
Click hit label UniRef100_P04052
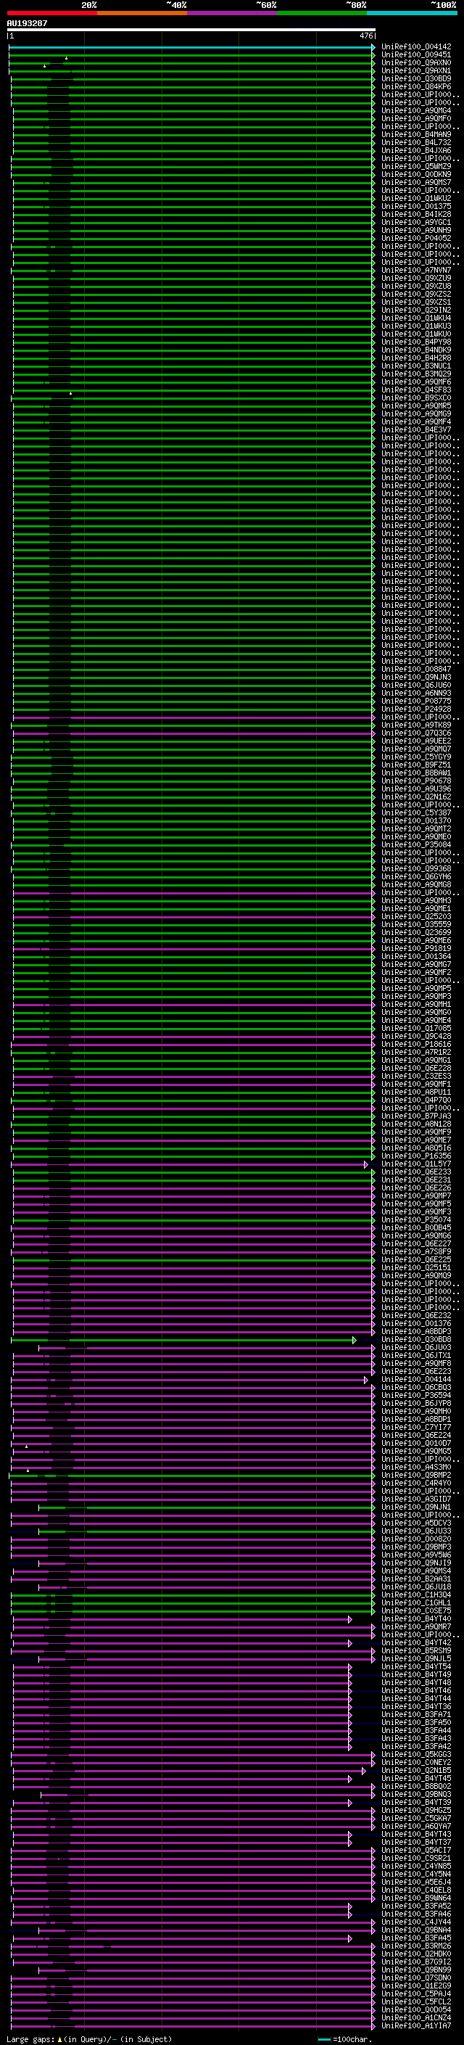click(416, 238)
